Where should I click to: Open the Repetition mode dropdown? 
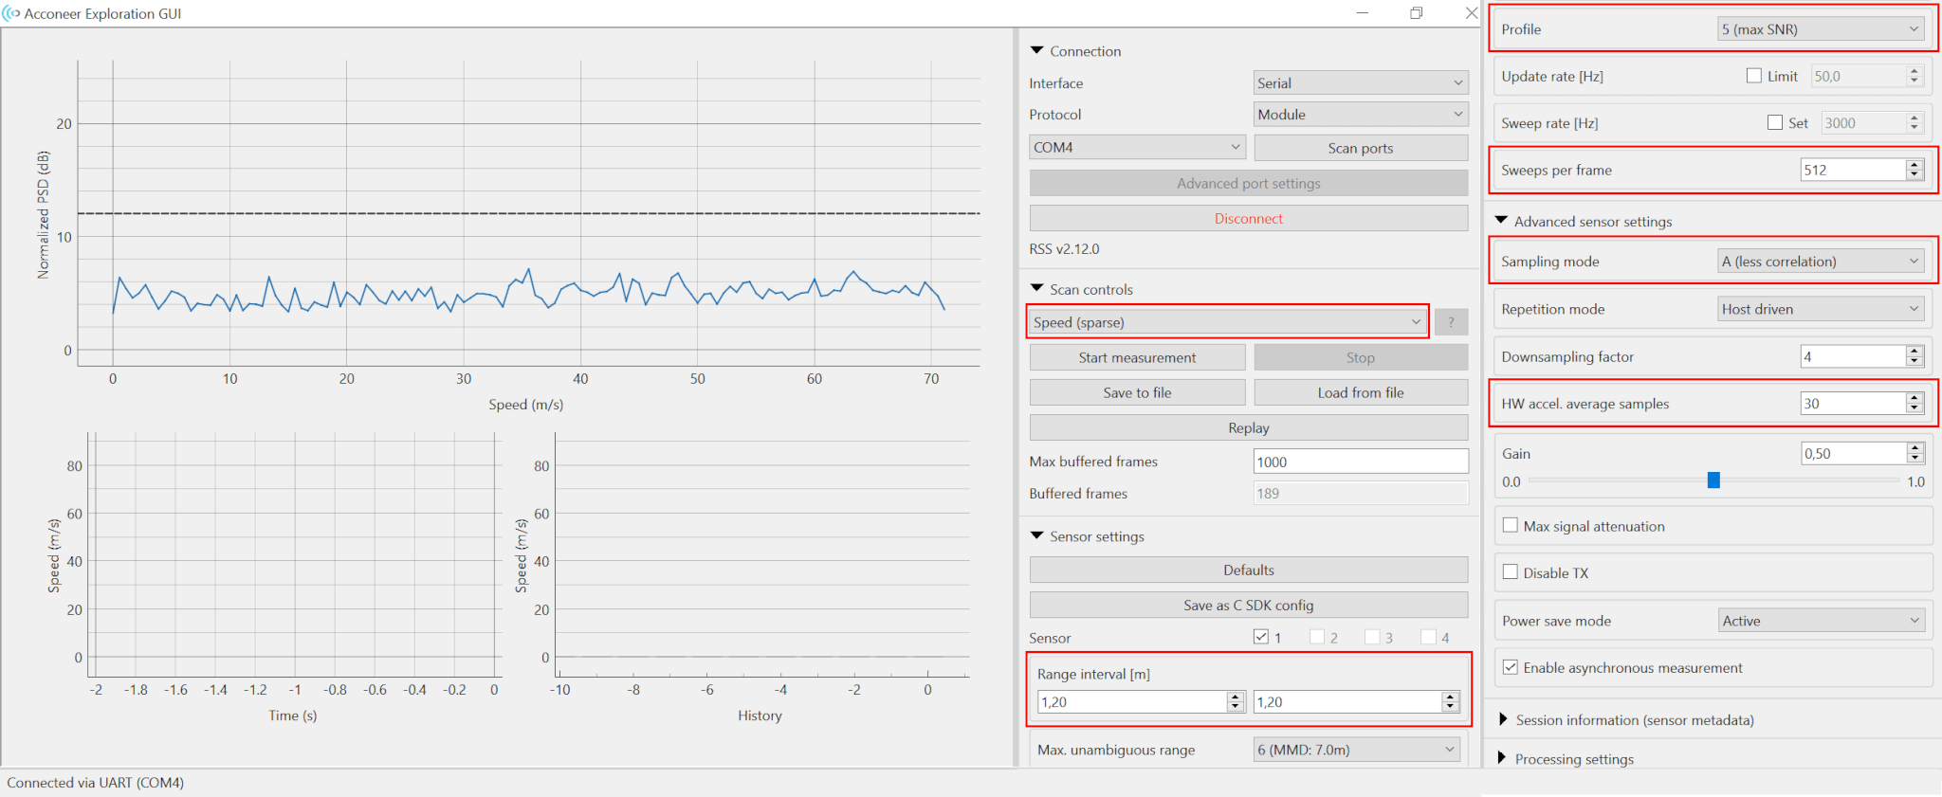coord(1821,309)
